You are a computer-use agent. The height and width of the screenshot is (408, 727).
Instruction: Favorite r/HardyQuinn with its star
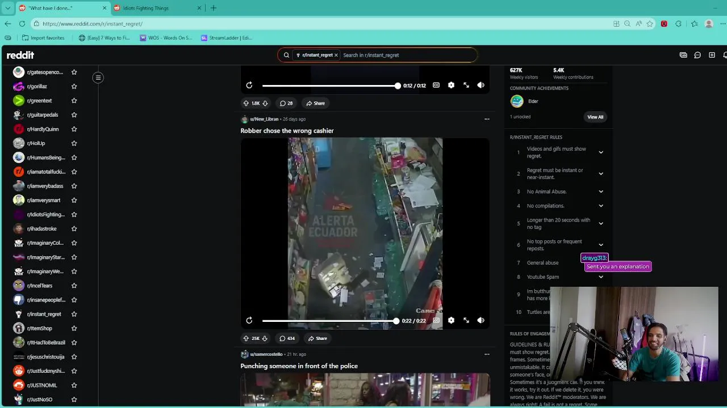74,129
